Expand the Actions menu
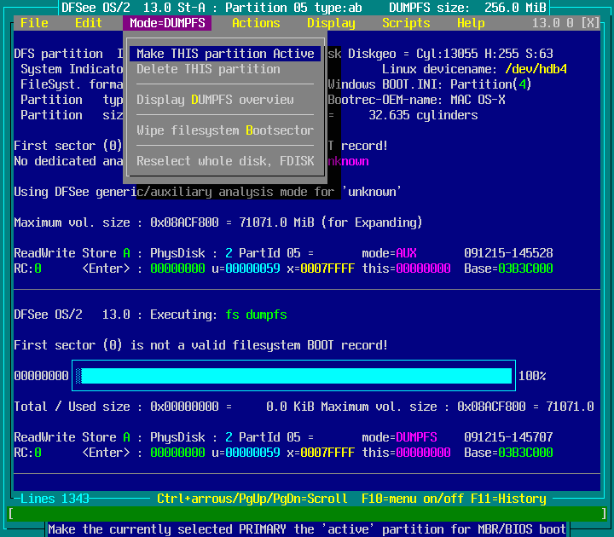This screenshot has width=614, height=537. point(256,23)
